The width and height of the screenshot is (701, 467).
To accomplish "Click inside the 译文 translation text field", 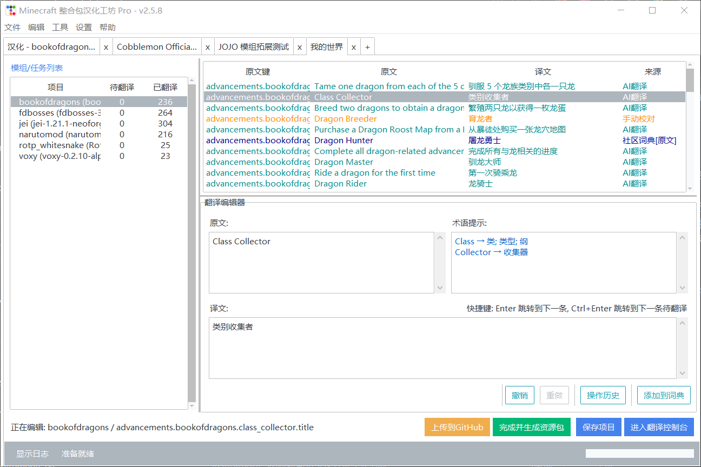I will point(441,348).
